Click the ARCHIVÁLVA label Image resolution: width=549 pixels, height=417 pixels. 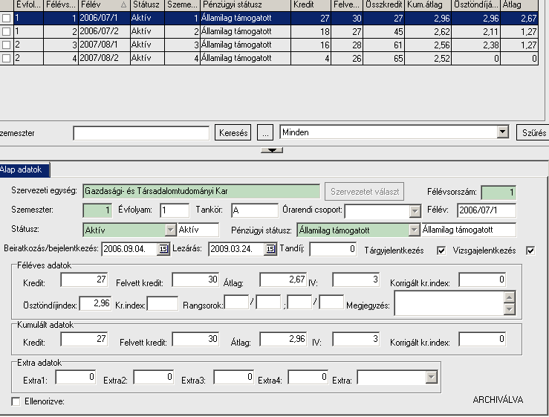point(498,400)
